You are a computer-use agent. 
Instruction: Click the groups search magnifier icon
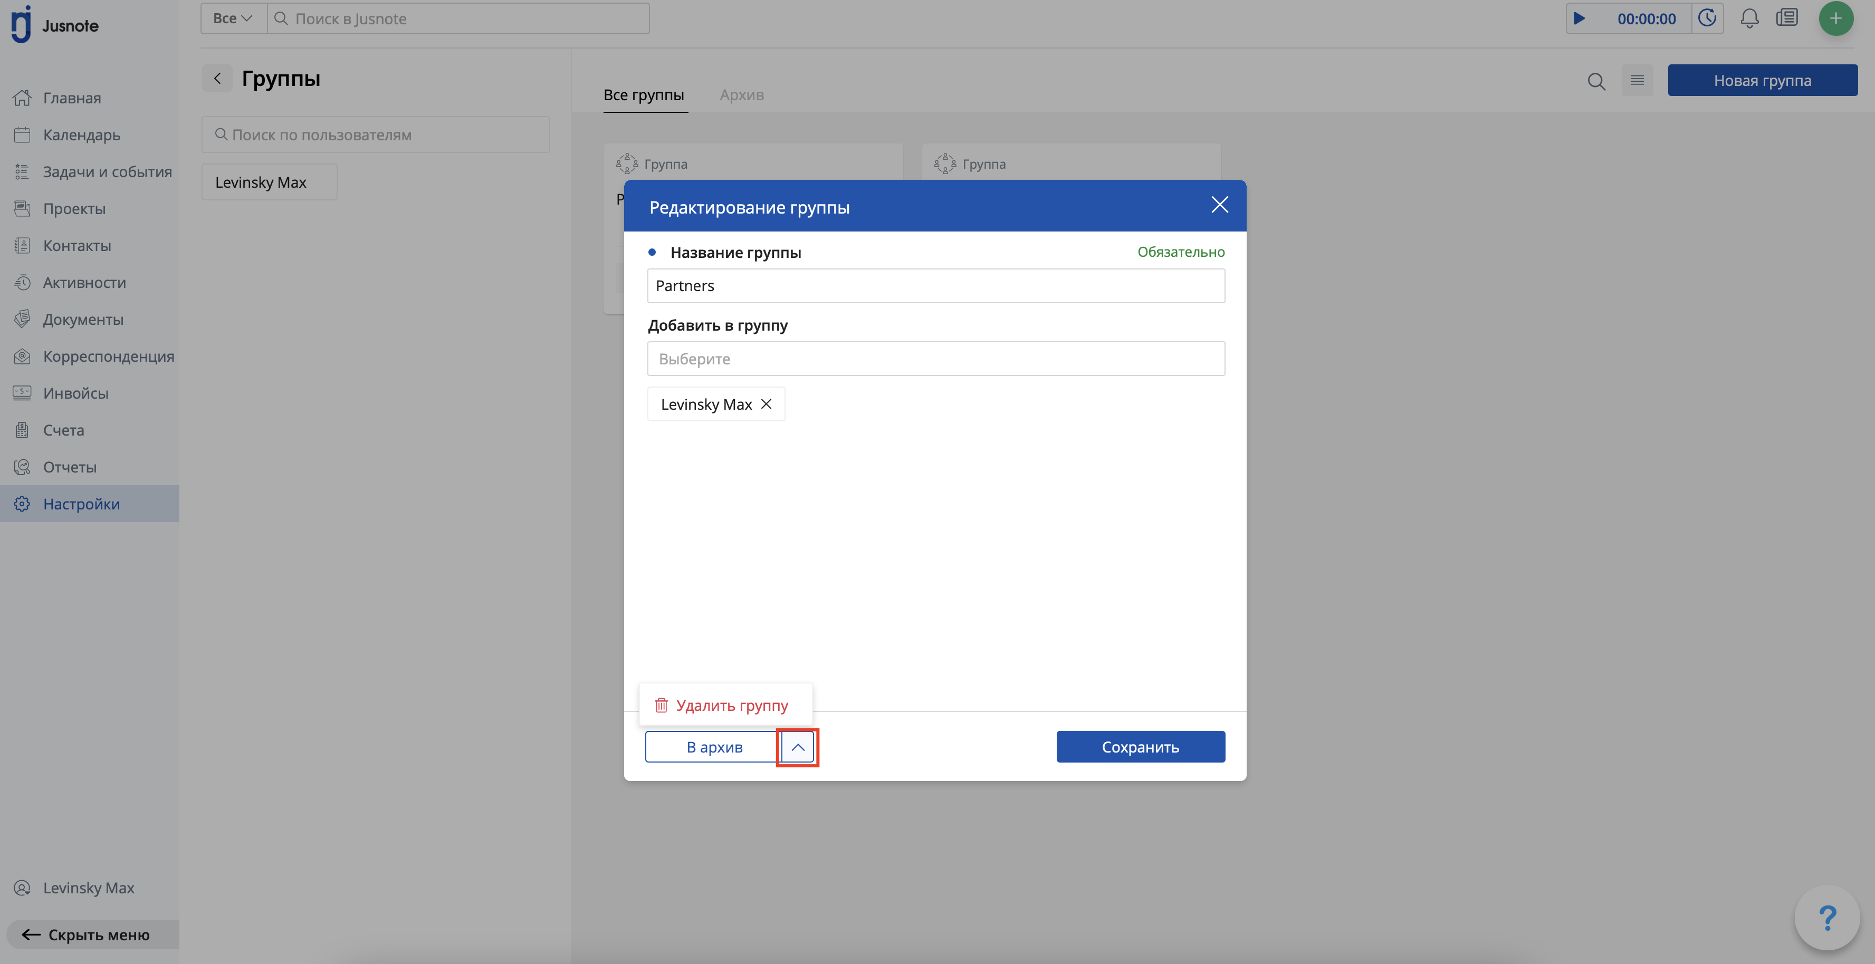(x=1596, y=81)
